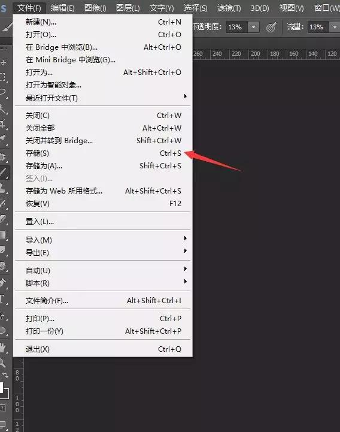This screenshot has height=432, width=340.
Task: Open the 编辑(E) menu
Action: pyautogui.click(x=62, y=8)
